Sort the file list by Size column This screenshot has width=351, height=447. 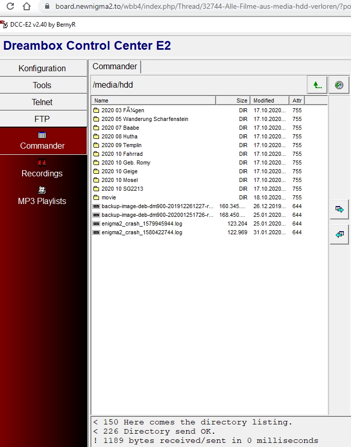coord(232,100)
